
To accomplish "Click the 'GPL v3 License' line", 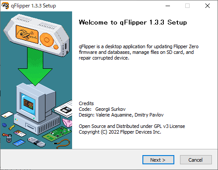I will (x=132, y=126).
